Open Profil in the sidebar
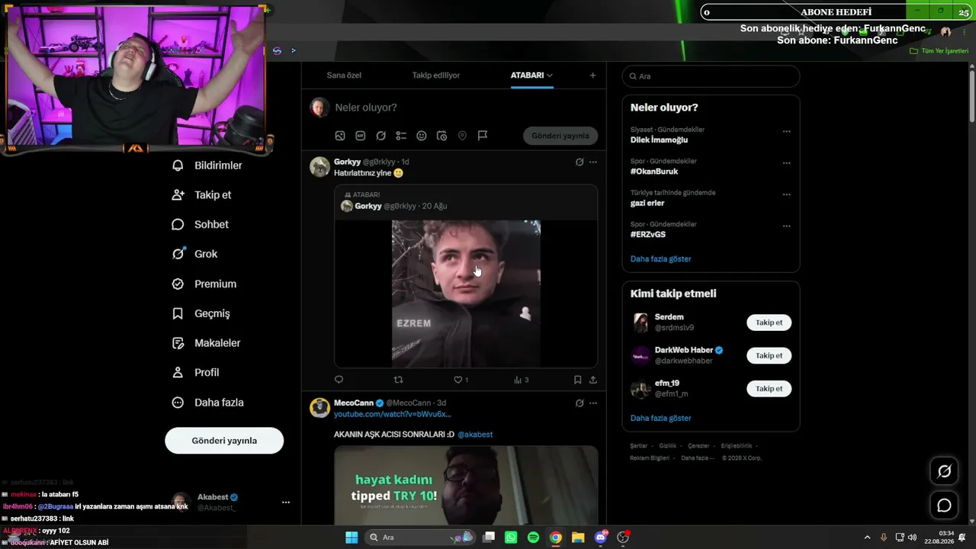This screenshot has height=549, width=976. (x=196, y=373)
